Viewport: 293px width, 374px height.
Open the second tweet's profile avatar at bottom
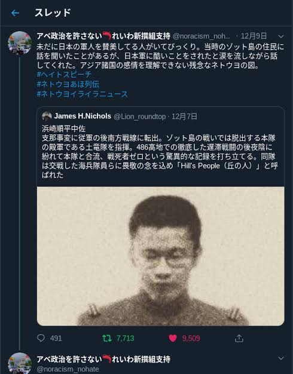click(20, 363)
